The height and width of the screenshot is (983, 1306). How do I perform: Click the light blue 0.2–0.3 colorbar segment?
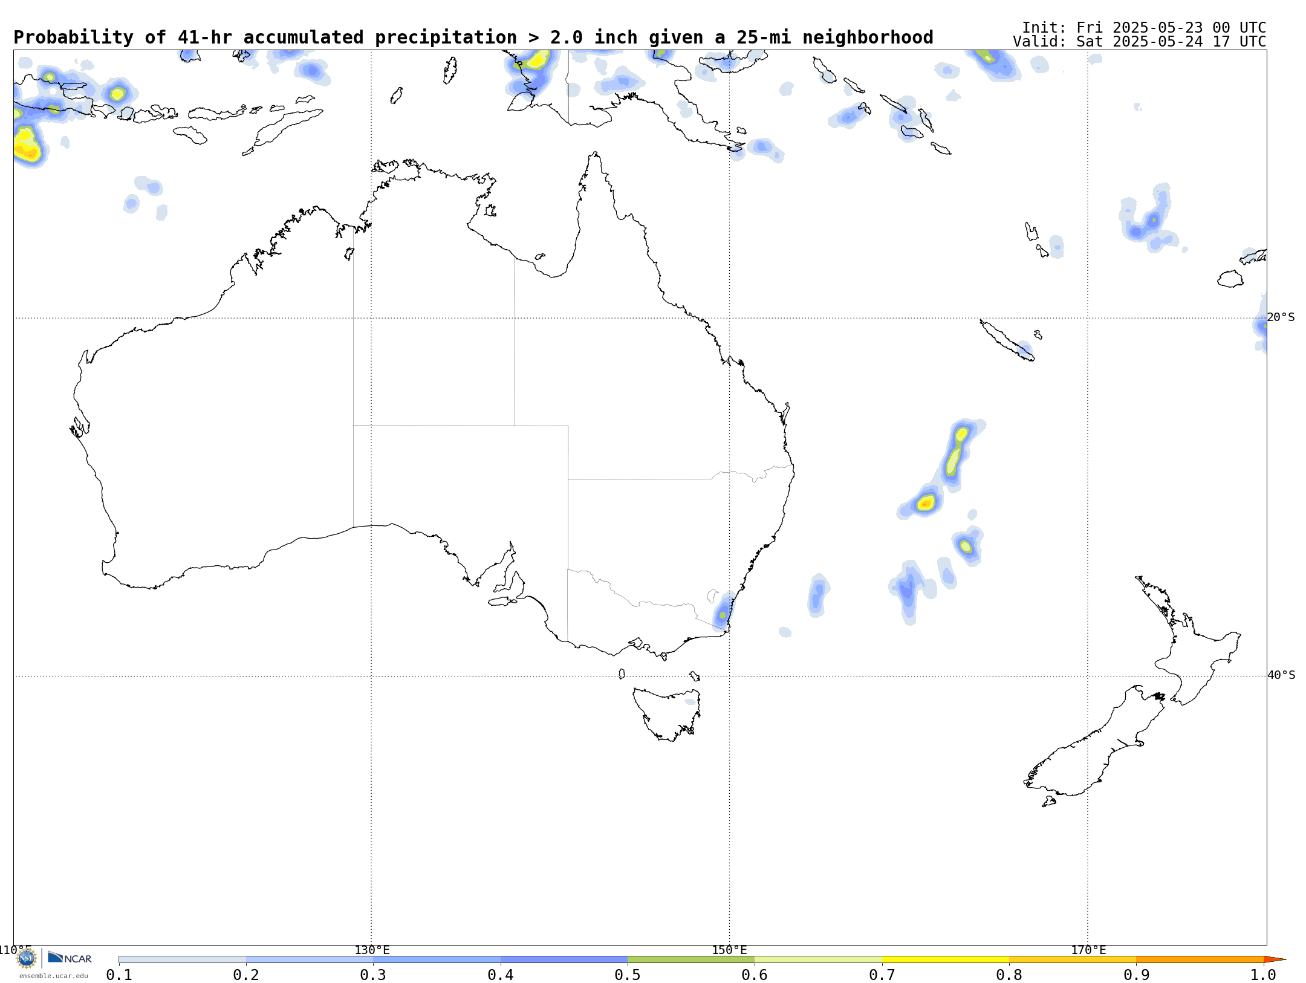click(310, 959)
